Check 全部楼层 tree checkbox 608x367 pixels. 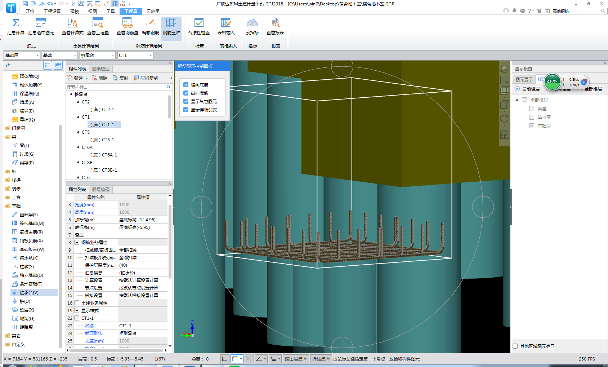(524, 100)
